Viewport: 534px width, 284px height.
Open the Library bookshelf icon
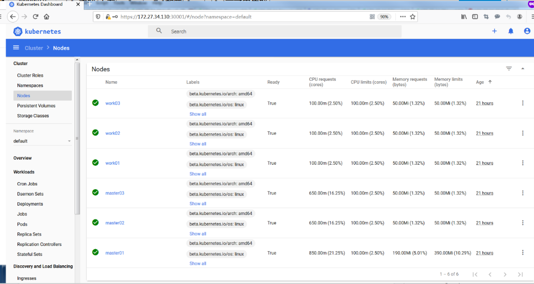point(464,16)
